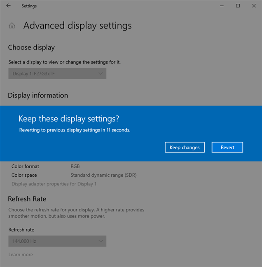Minimize the Settings window

[219, 6]
